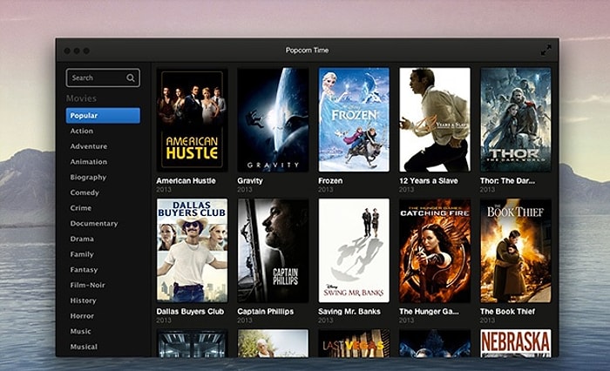
Task: Toggle fullscreen with the expand arrows icon
Action: click(x=546, y=51)
